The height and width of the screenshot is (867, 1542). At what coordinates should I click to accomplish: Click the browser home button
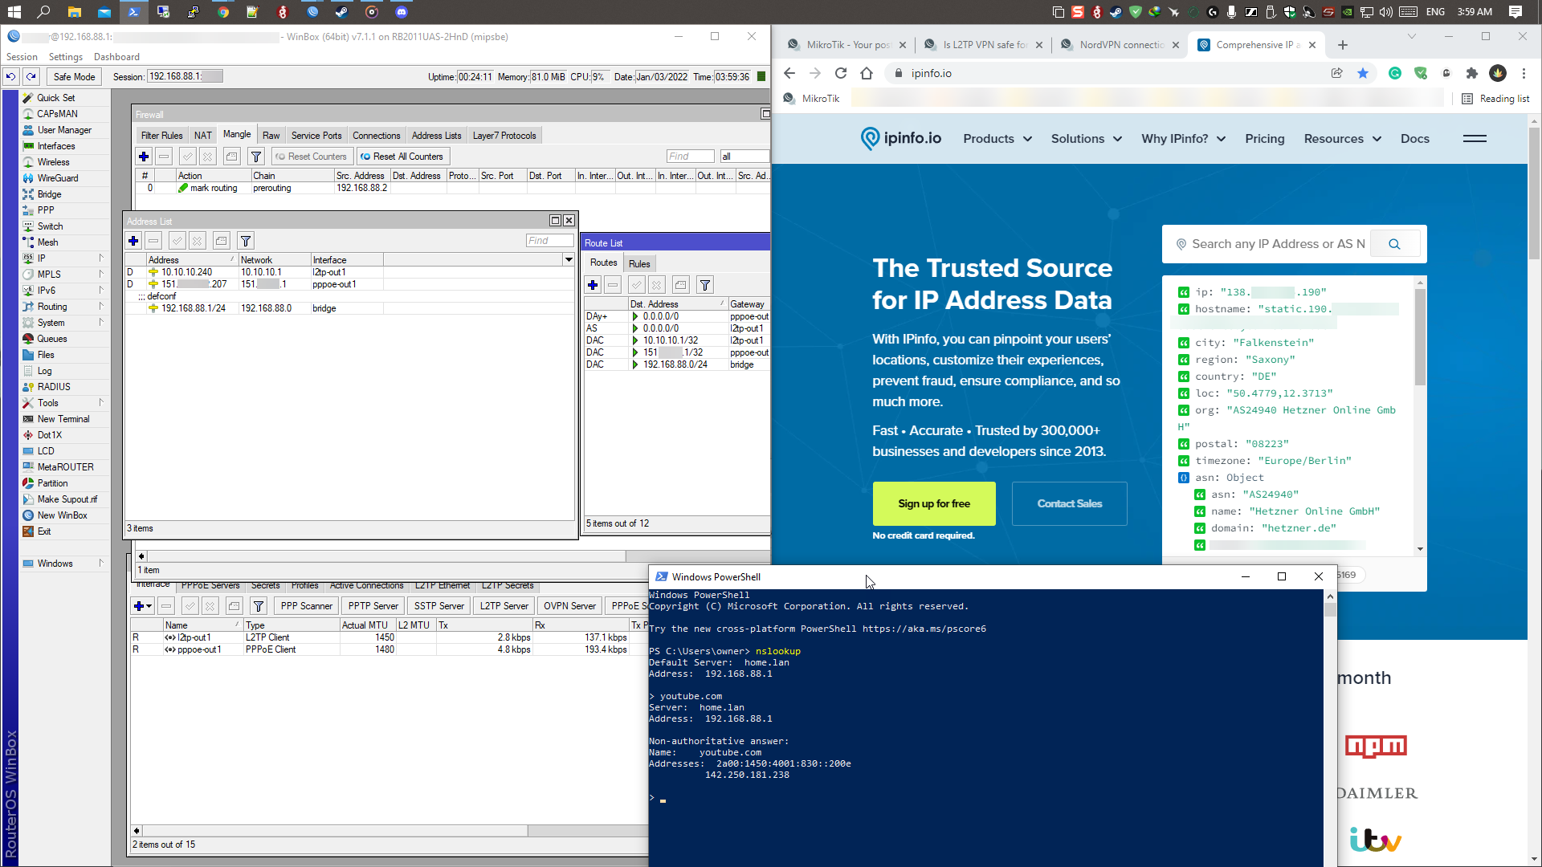pyautogui.click(x=867, y=73)
